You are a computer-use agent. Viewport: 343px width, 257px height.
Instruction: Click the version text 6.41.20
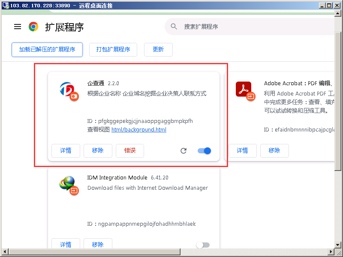[159, 178]
